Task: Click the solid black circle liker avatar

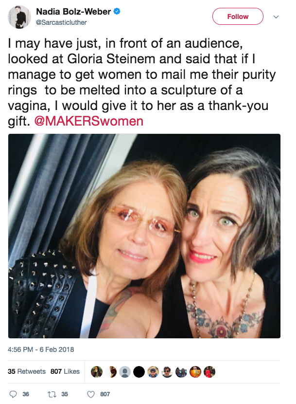Action: (x=139, y=372)
